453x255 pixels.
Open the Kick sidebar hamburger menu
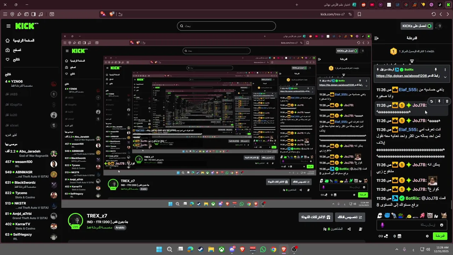pyautogui.click(x=8, y=26)
